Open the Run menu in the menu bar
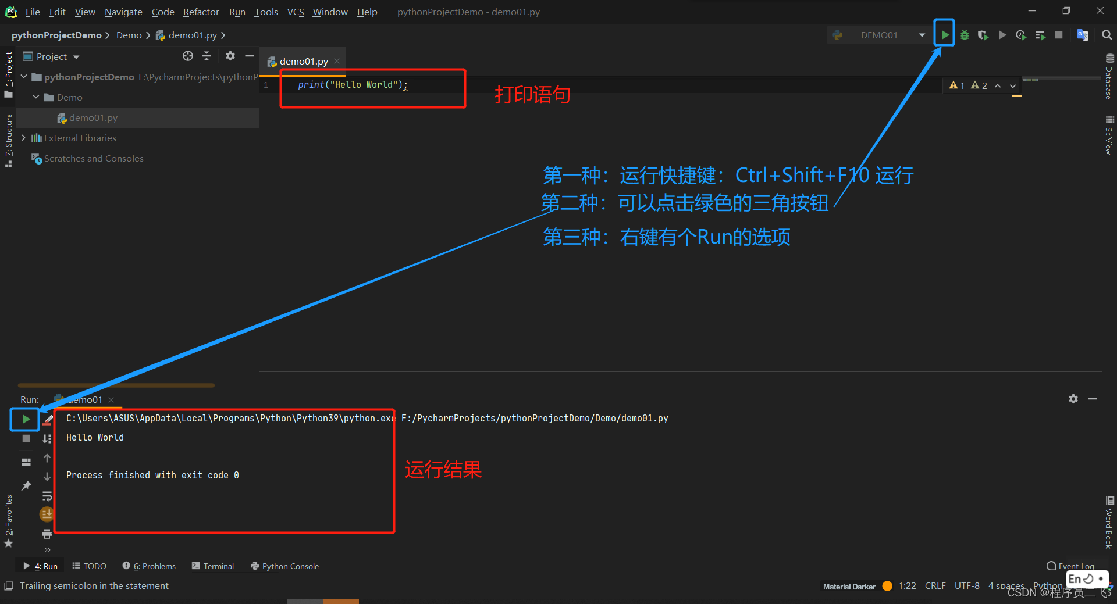1117x604 pixels. pyautogui.click(x=236, y=12)
